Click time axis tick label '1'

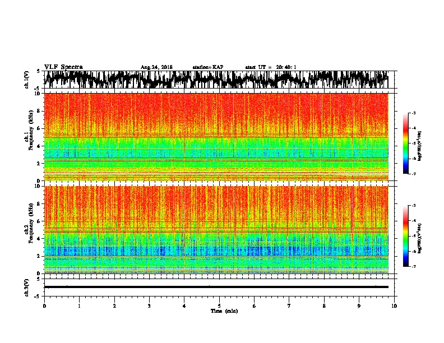pos(79,306)
